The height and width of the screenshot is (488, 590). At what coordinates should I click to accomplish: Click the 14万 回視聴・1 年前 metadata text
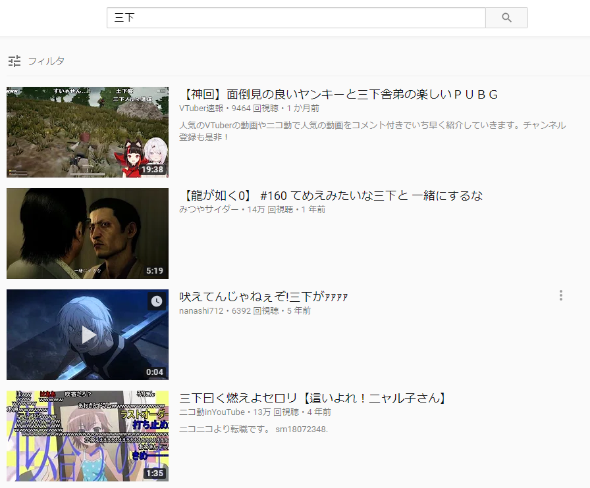[286, 209]
